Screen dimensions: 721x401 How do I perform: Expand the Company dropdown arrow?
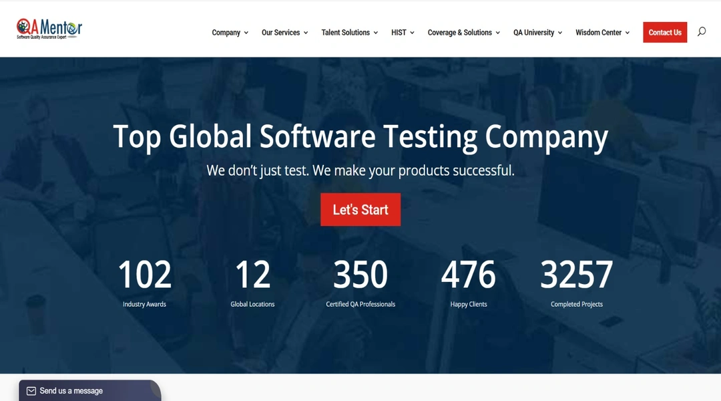coord(246,32)
